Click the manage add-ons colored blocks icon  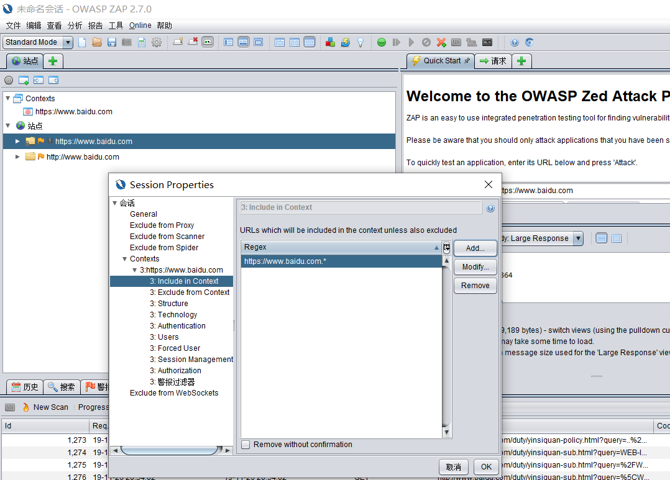(x=330, y=42)
